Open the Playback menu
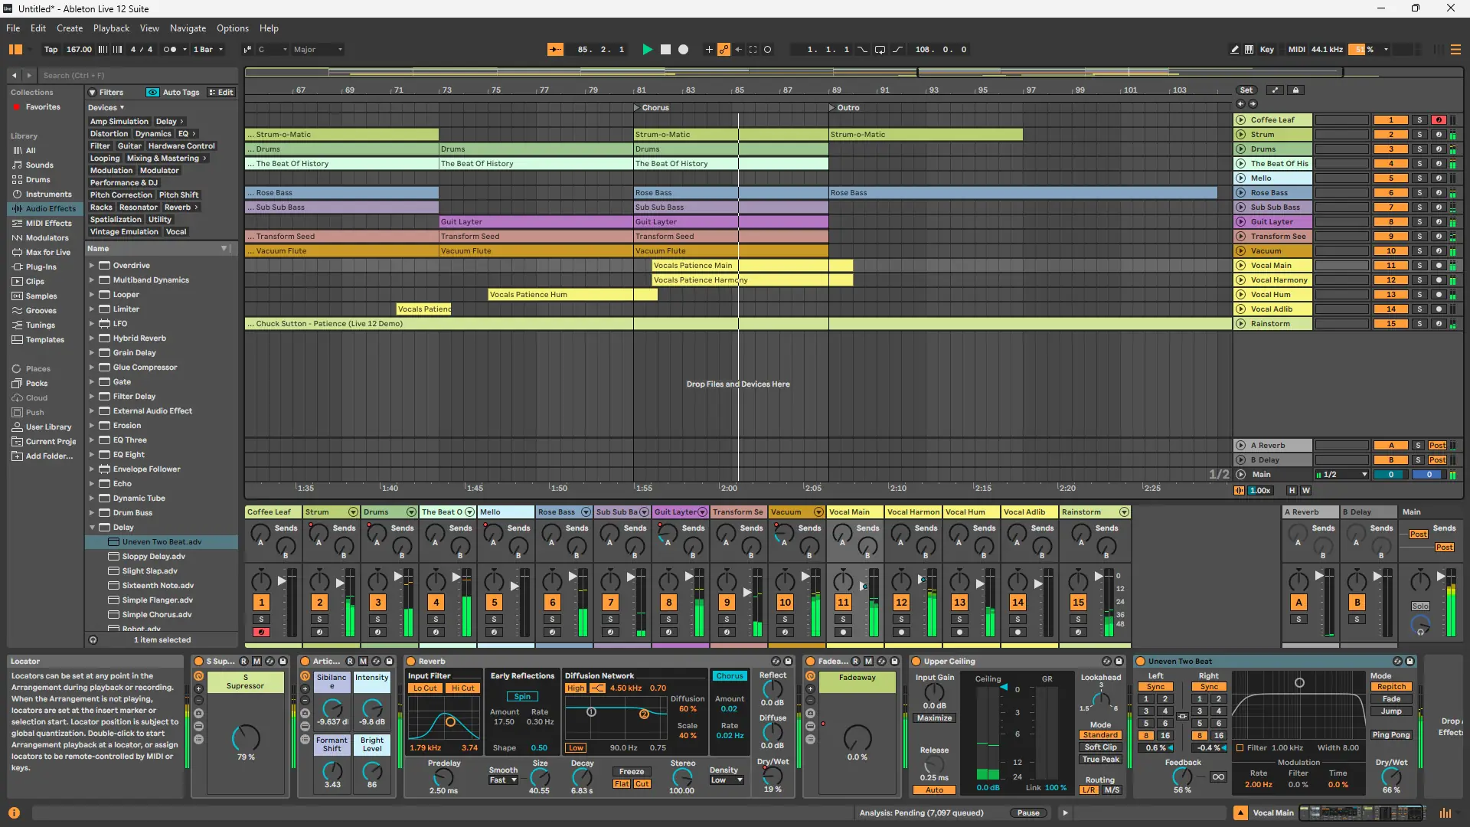This screenshot has width=1470, height=827. 111,28
